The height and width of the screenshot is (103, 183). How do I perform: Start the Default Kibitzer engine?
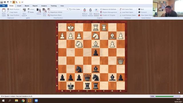pos(85,12)
